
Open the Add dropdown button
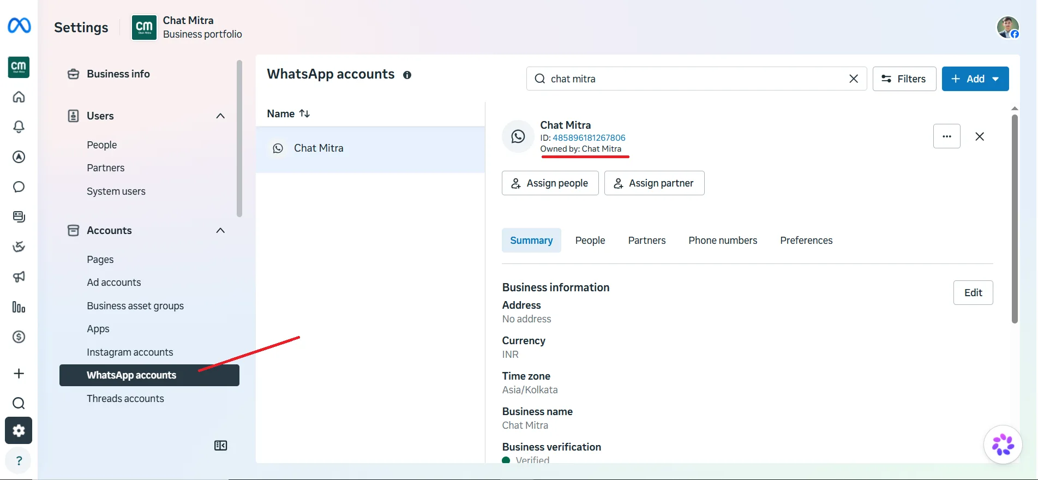click(x=975, y=79)
